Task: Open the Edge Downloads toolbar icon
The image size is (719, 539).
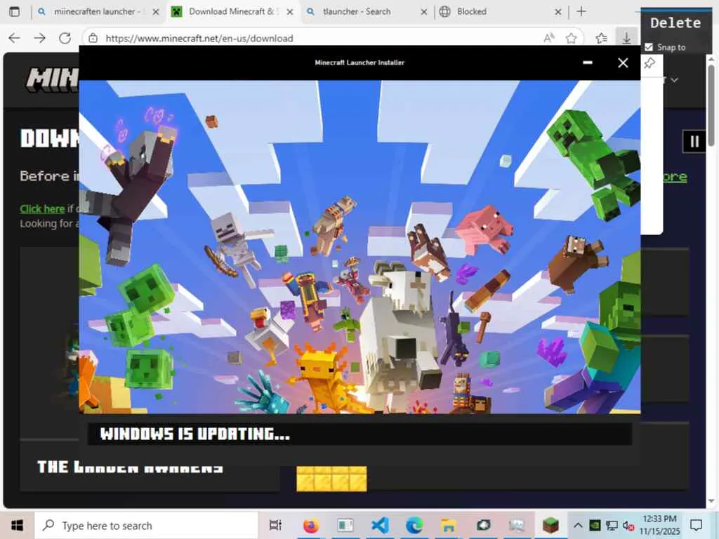Action: [x=626, y=38]
